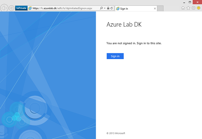Click the InPrivate indicator badge

point(21,8)
